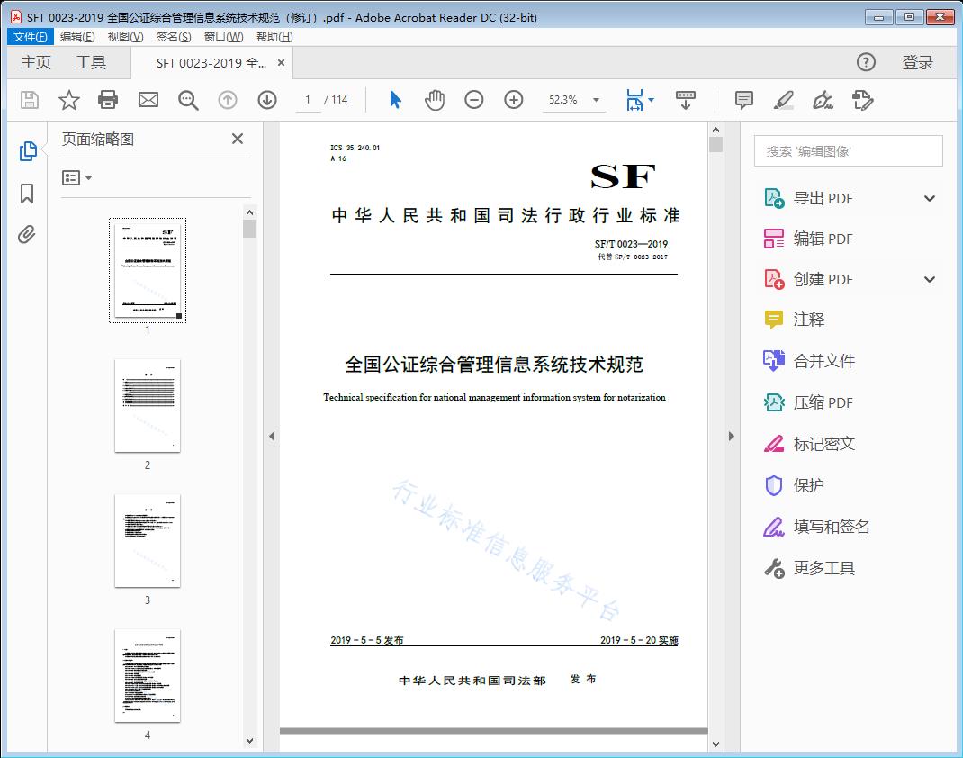Select the page 2 thumbnail
This screenshot has width=963, height=758.
(x=147, y=406)
